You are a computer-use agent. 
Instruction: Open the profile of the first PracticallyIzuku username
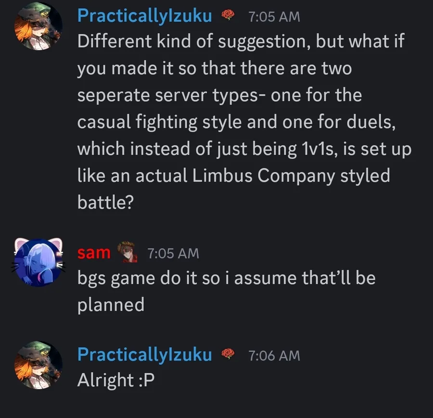coord(144,16)
